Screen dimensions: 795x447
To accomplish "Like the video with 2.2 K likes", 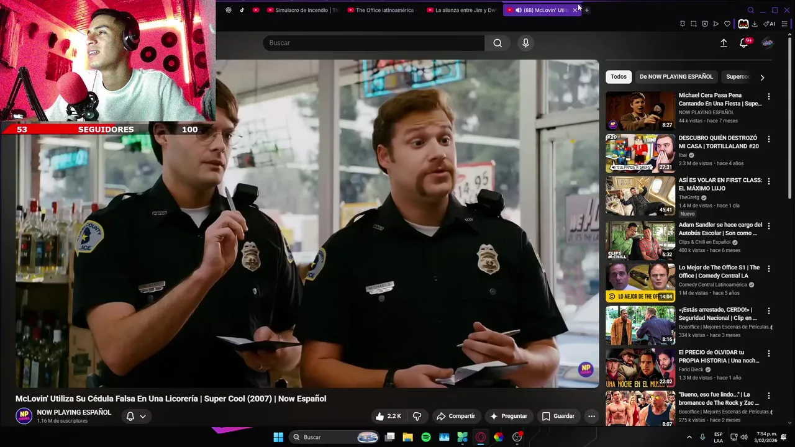I will pyautogui.click(x=389, y=416).
